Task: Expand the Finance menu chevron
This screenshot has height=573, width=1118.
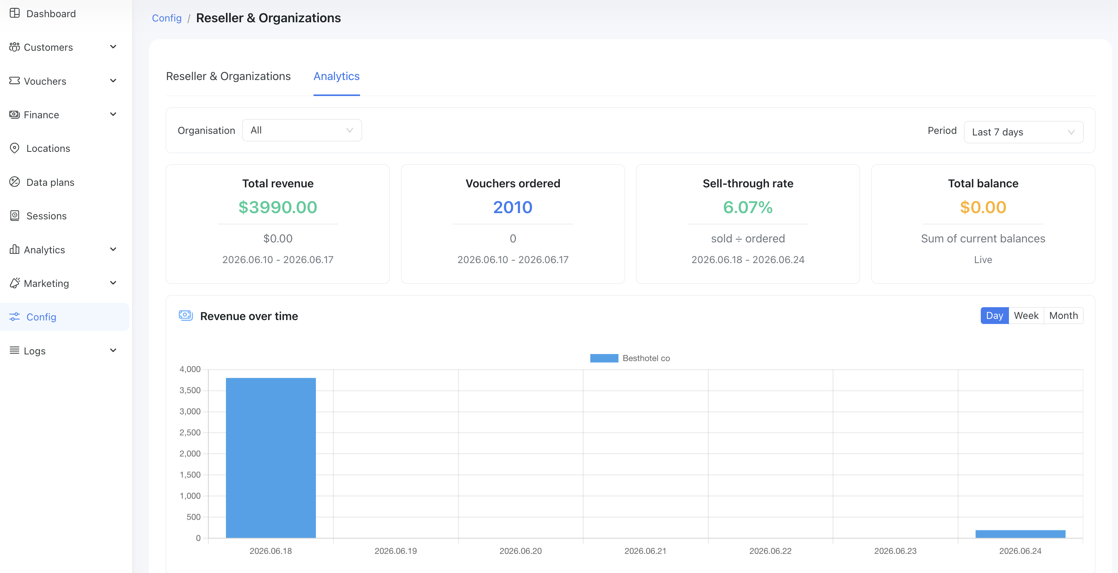Action: coord(113,114)
